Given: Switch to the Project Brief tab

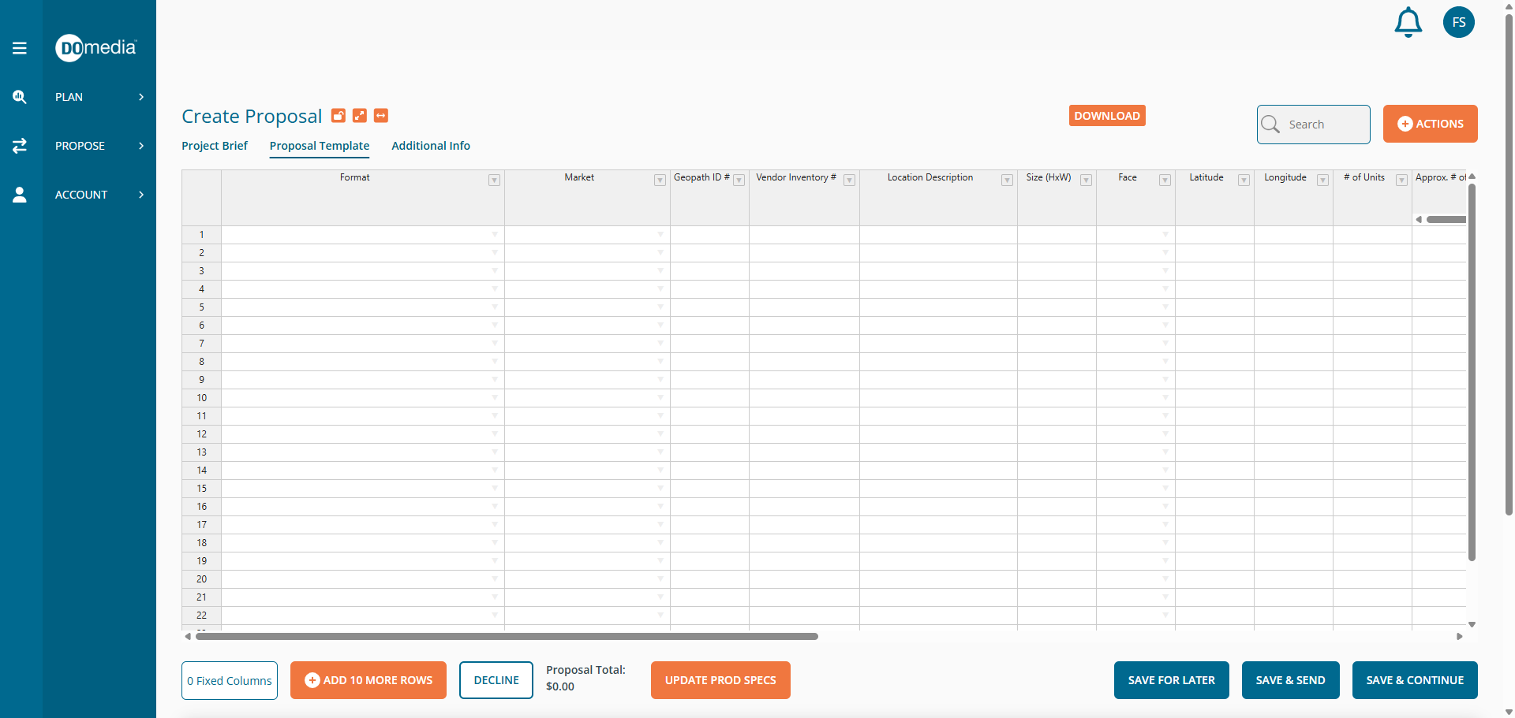Looking at the screenshot, I should [x=215, y=146].
